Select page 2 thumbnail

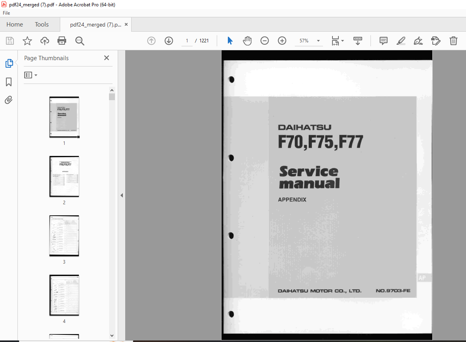pos(64,177)
